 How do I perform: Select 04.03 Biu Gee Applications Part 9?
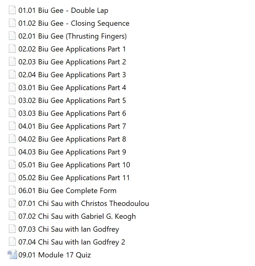pyautogui.click(x=72, y=152)
